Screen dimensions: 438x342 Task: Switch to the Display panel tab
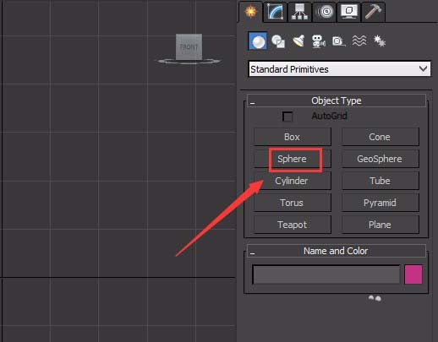tap(349, 12)
